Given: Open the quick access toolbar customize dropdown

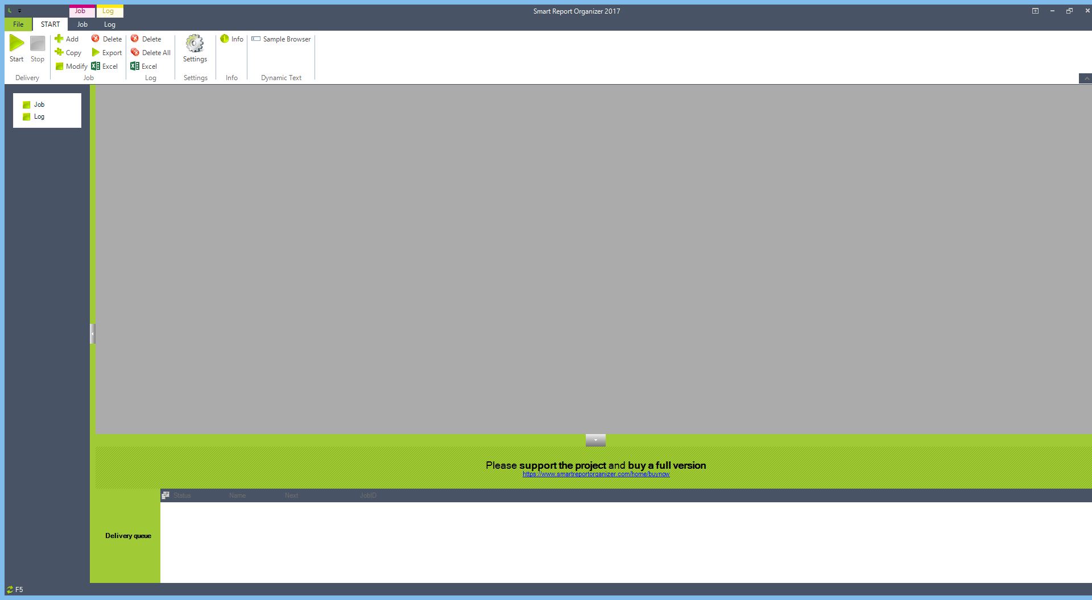Looking at the screenshot, I should tap(19, 10).
